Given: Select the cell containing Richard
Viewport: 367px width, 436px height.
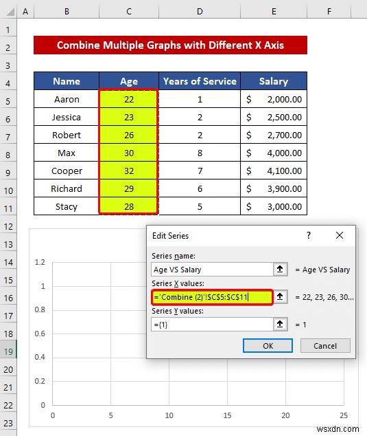Looking at the screenshot, I should pos(67,188).
